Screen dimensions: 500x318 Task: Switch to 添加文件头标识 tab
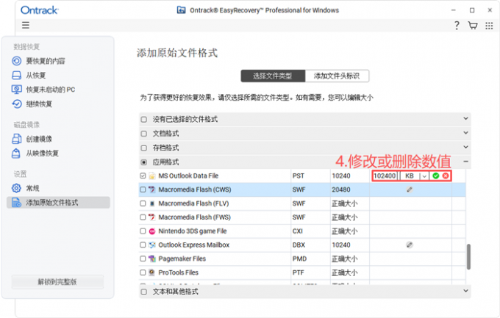pyautogui.click(x=337, y=76)
